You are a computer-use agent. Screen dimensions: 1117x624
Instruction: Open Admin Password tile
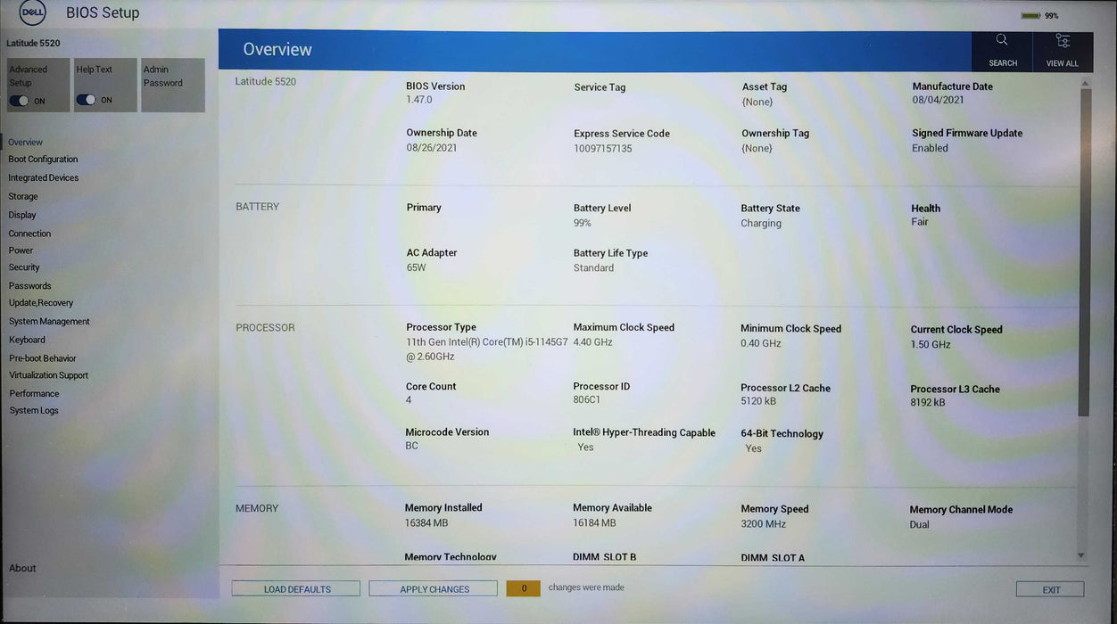pyautogui.click(x=173, y=86)
